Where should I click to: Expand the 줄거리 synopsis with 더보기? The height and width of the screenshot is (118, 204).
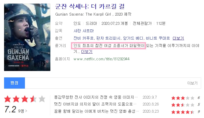click(87, 52)
